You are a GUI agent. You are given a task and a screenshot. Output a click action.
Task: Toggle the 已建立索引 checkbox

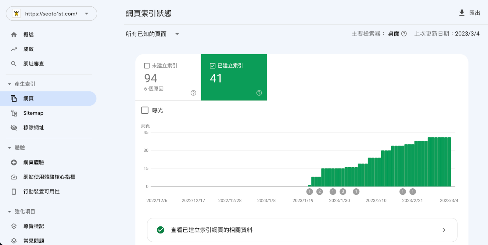213,66
